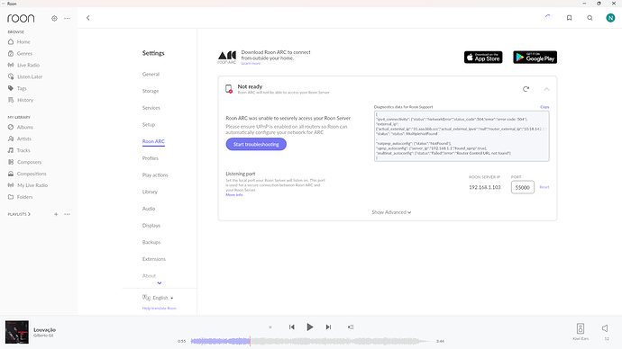Click Get it on Google Play badge
622x349 pixels.
tap(535, 58)
